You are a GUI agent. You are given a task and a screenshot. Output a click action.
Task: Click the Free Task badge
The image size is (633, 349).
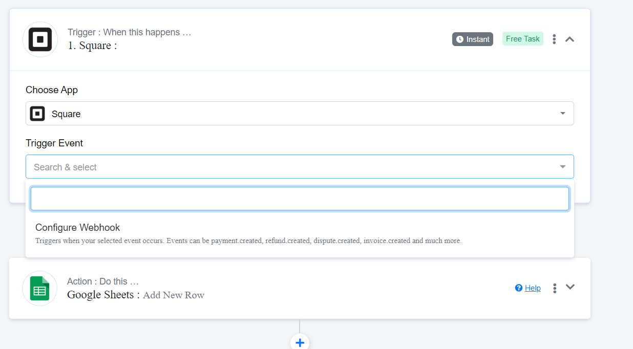(x=522, y=39)
